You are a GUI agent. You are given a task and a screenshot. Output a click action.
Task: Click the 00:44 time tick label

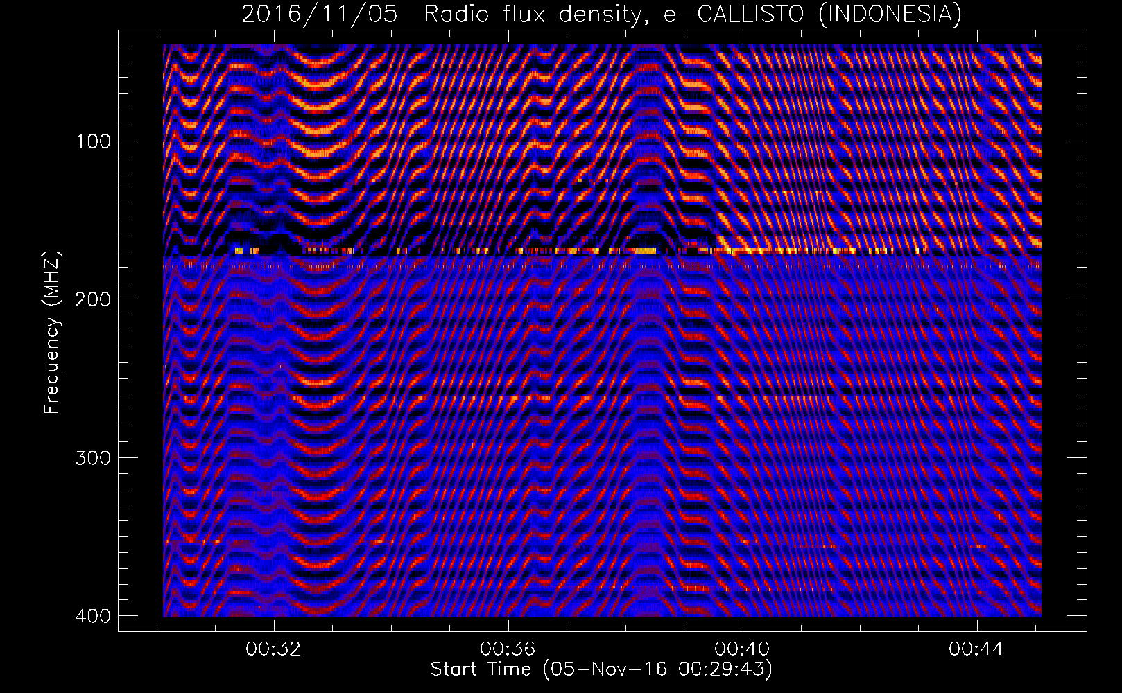pyautogui.click(x=977, y=649)
